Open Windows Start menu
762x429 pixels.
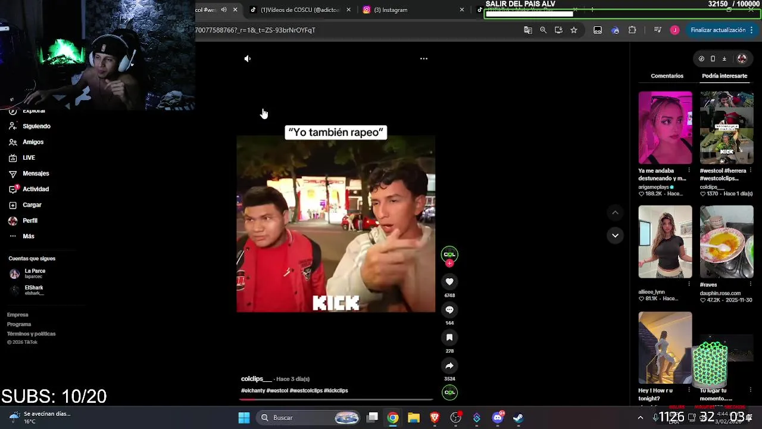pos(244,418)
